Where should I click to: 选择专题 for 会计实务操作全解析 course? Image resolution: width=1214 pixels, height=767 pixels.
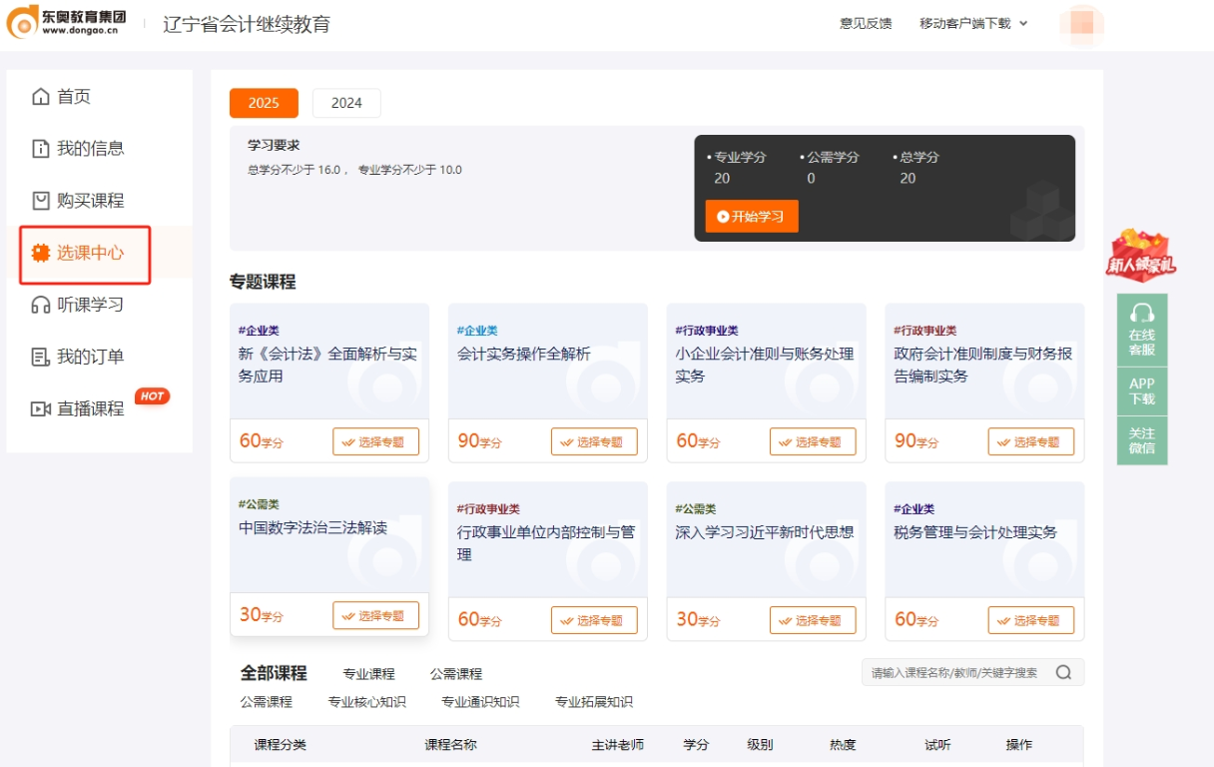tap(595, 440)
